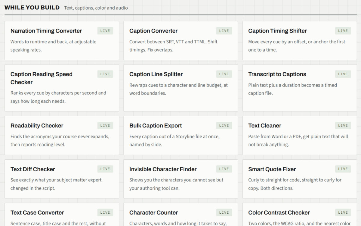361x226 pixels.
Task: Click LIVE badge on Character Counter
Action: (x=224, y=212)
